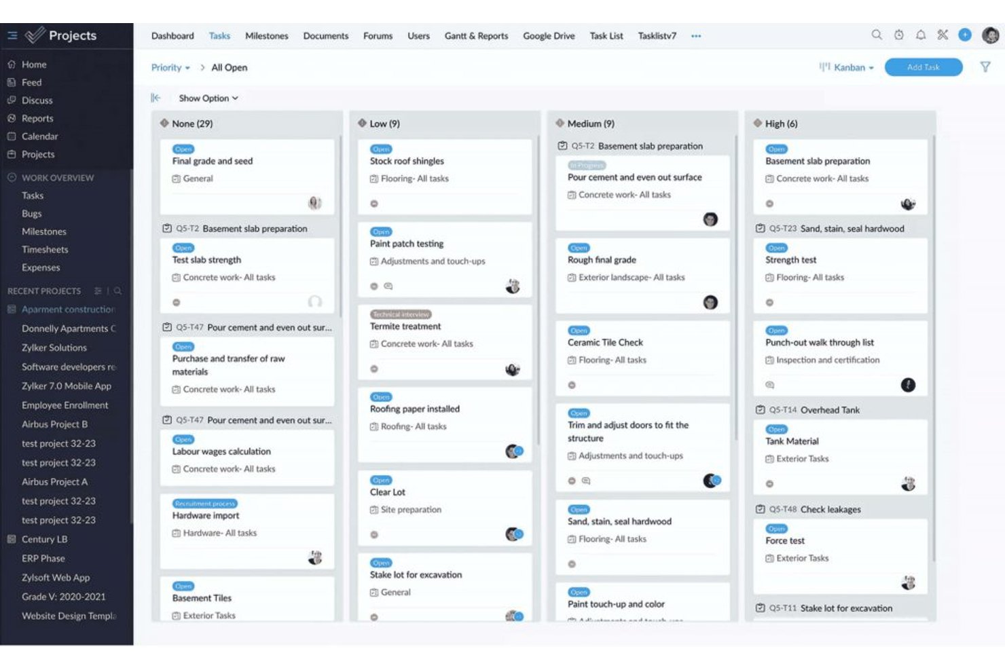Click the filter funnel icon
The width and height of the screenshot is (1005, 670).
(985, 67)
